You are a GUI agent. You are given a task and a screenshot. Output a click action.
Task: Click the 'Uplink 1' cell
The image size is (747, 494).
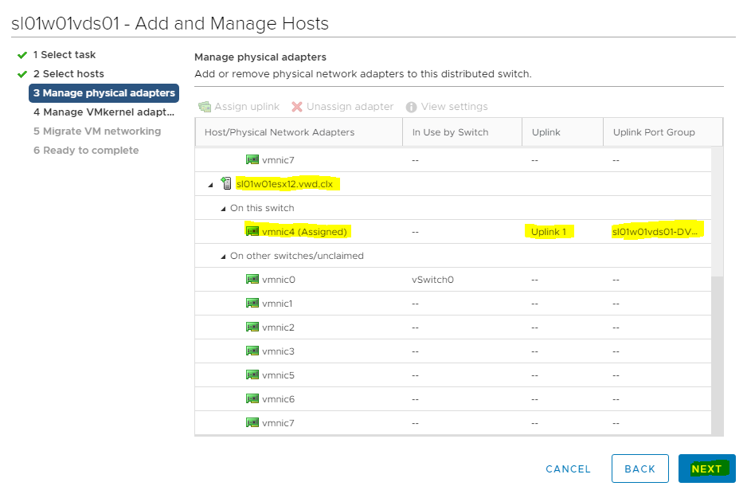549,232
